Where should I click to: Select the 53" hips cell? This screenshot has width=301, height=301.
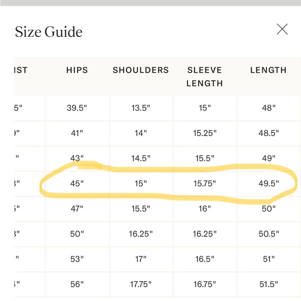click(x=77, y=259)
